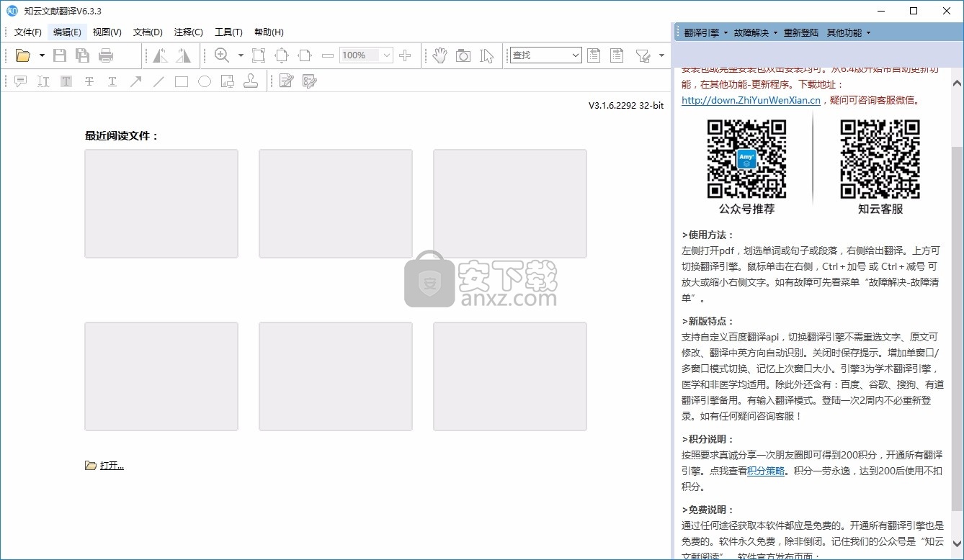Click the search options filter icon

(643, 55)
